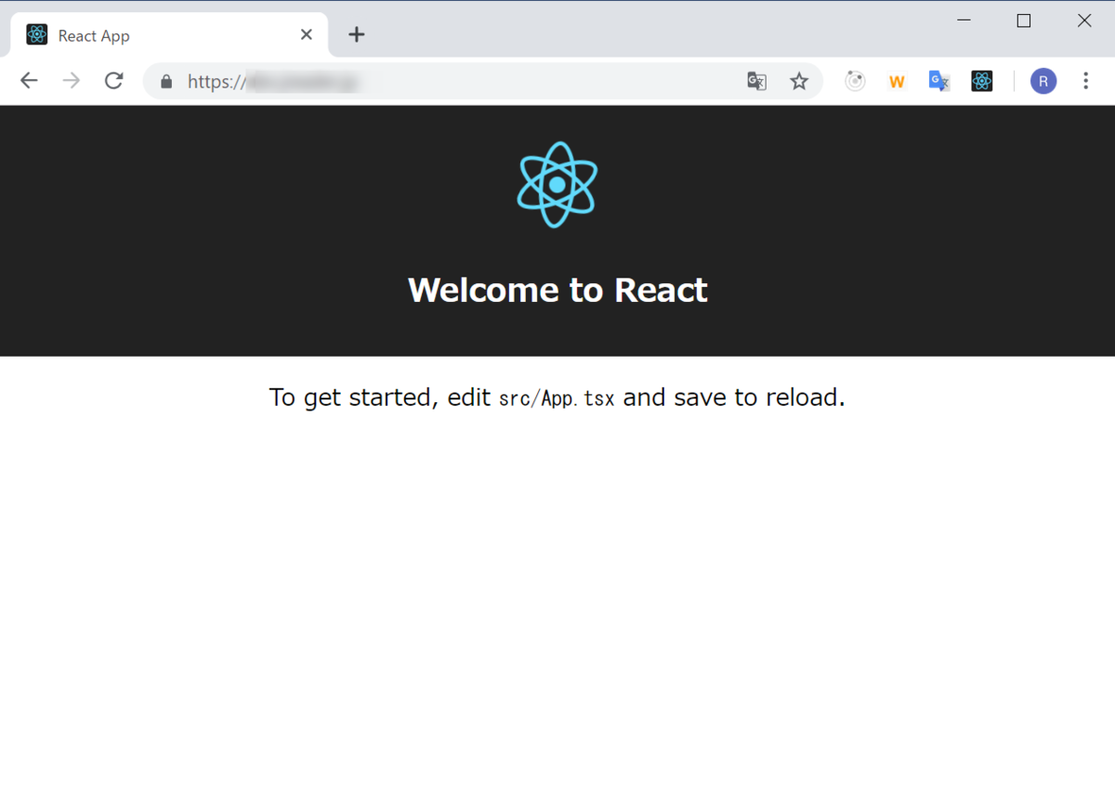Image resolution: width=1115 pixels, height=785 pixels.
Task: Bookmark this page with the star
Action: click(799, 82)
